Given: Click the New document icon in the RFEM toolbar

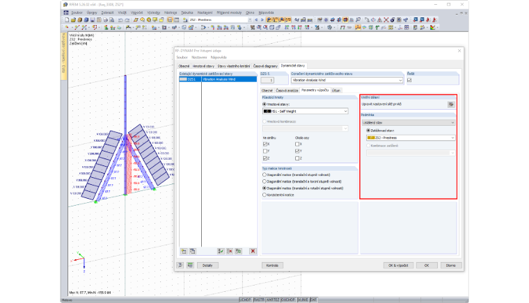Looking at the screenshot, I should point(67,20).
